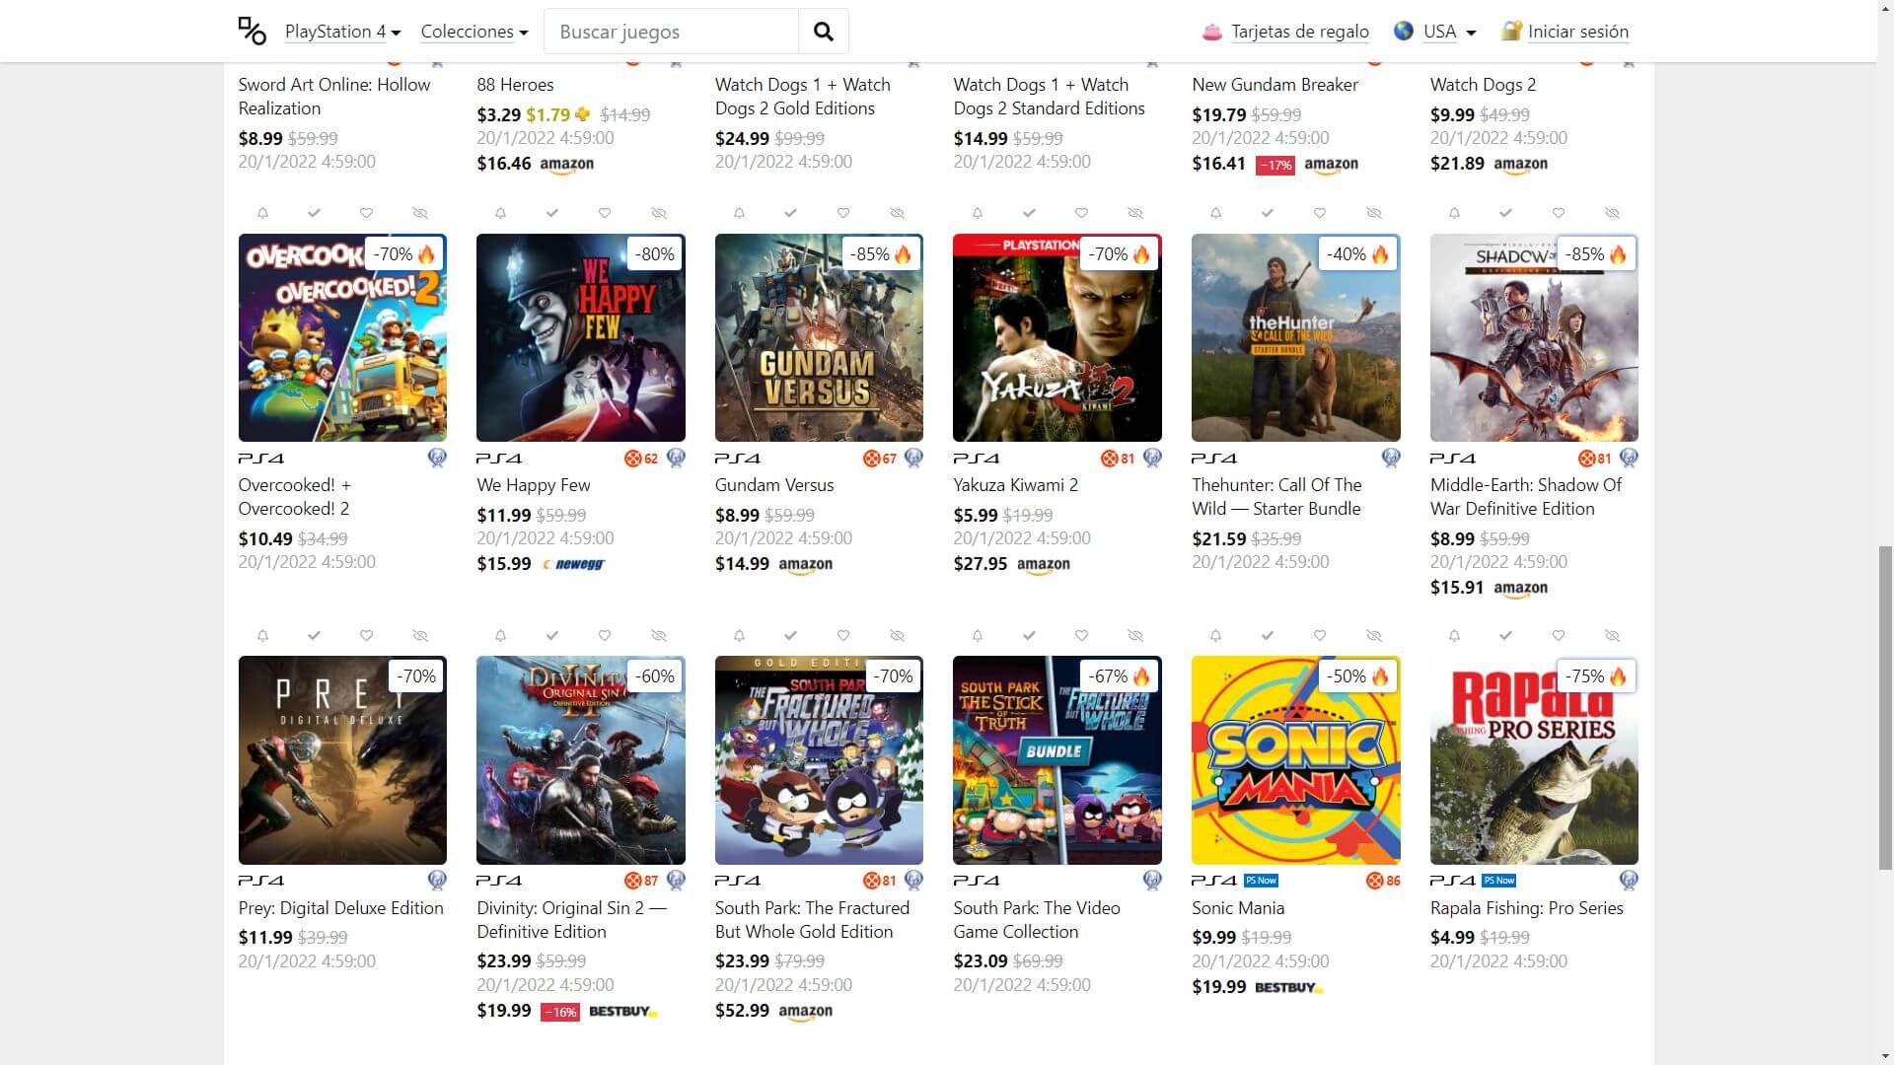
Task: Click the bell alert icon above Overcooked
Action: point(262,213)
